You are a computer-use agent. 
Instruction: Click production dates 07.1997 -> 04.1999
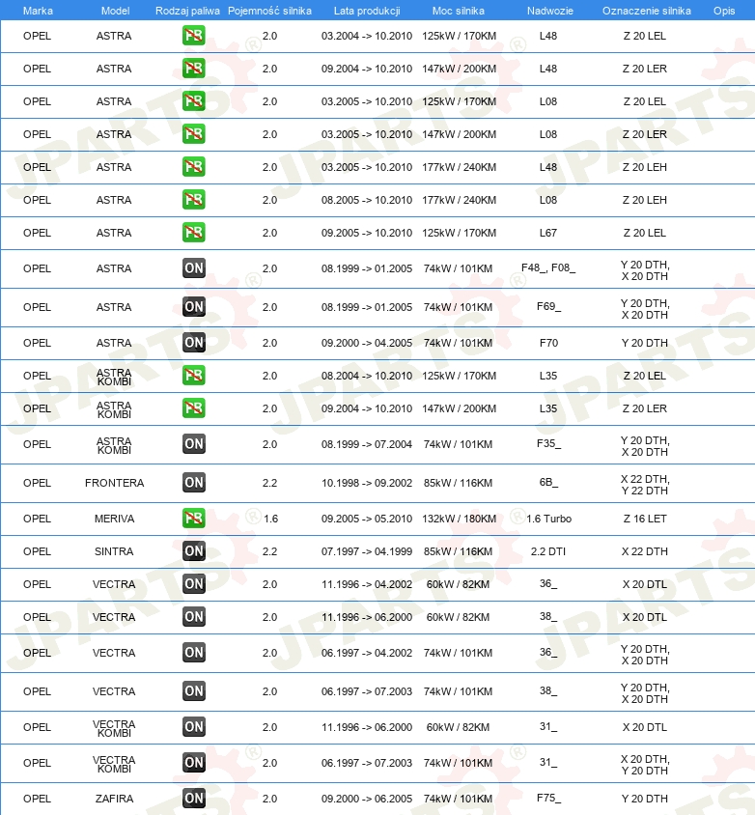pyautogui.click(x=366, y=551)
